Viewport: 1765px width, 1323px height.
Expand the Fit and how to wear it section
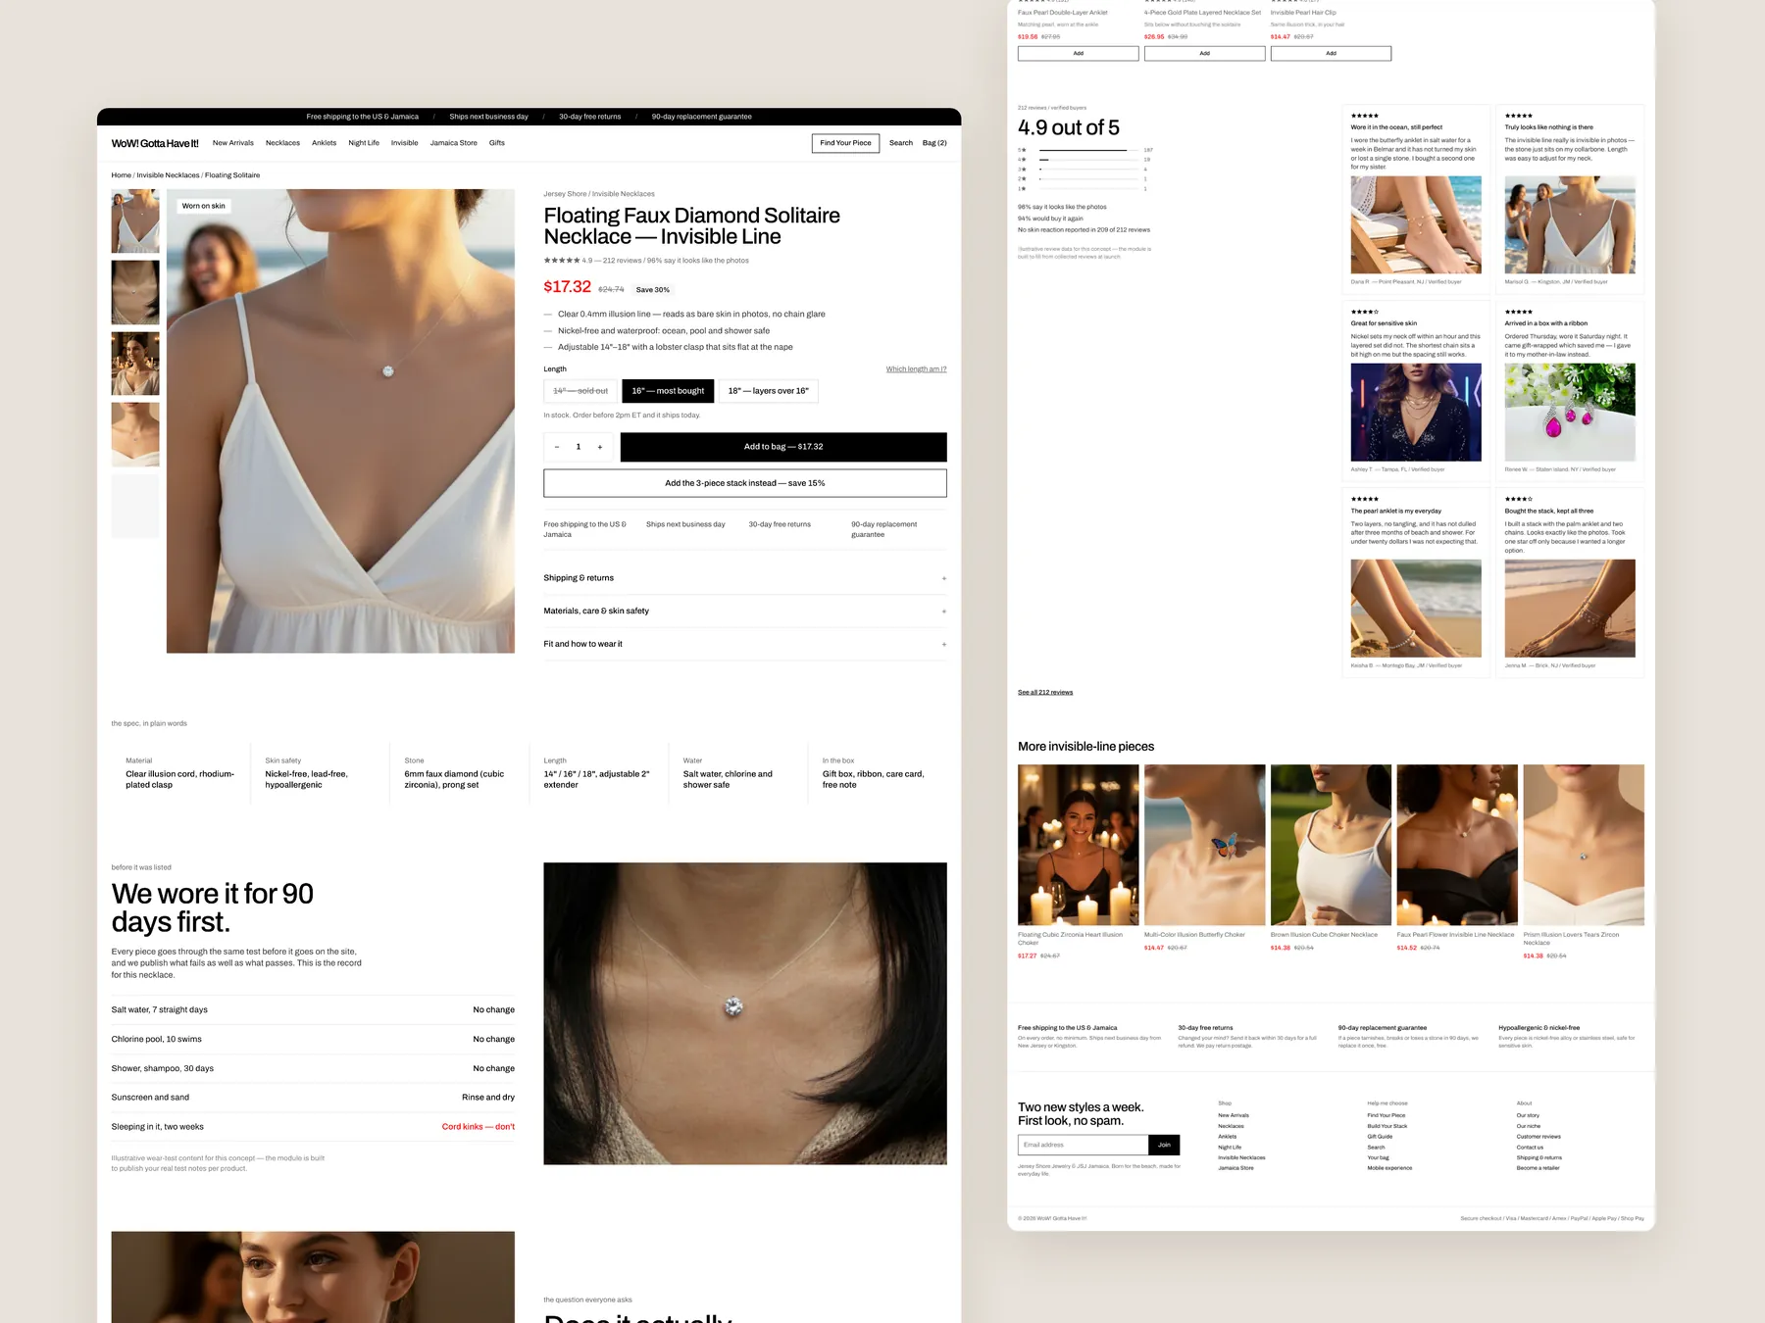click(745, 644)
